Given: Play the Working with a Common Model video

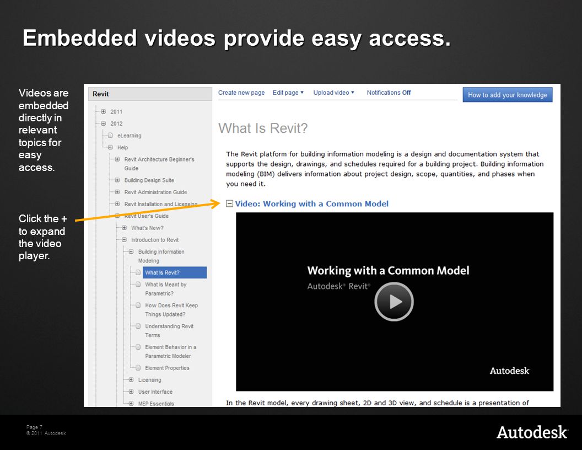Looking at the screenshot, I should tap(394, 302).
